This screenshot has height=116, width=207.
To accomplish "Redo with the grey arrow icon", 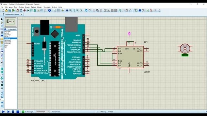I will (90, 10).
